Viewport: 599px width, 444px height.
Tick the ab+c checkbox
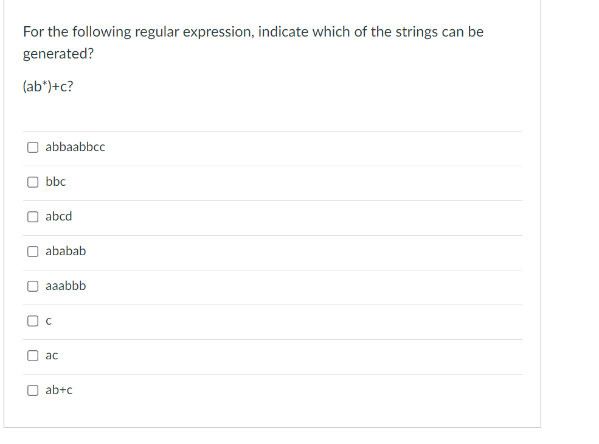point(33,390)
